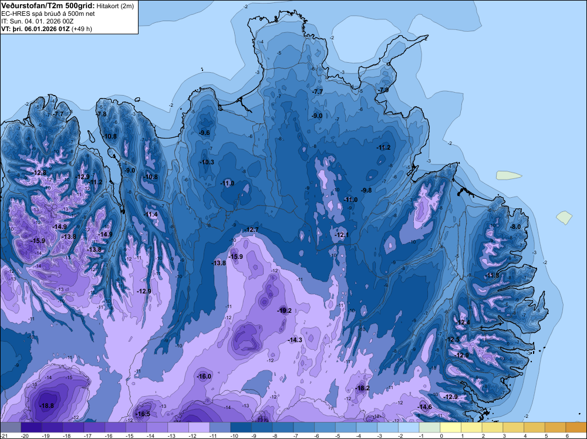Click the -11.4 temperature label
Image resolution: width=587 pixels, height=439 pixels.
tap(150, 214)
